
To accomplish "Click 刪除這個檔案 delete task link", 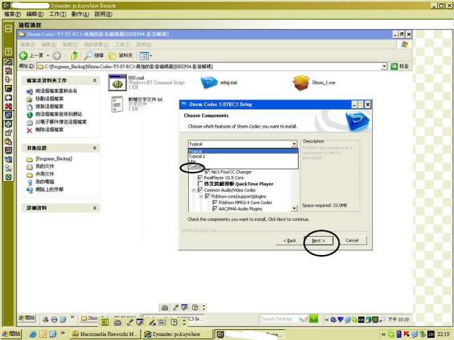I will (x=49, y=130).
